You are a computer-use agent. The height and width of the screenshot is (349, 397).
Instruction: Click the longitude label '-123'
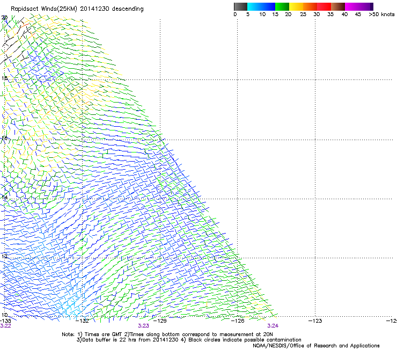315,321
